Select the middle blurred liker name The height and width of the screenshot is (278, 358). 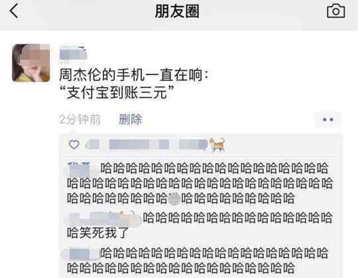tap(139, 145)
